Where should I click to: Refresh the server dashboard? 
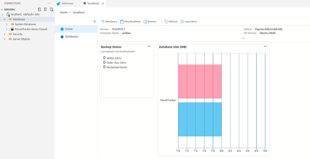(171, 21)
